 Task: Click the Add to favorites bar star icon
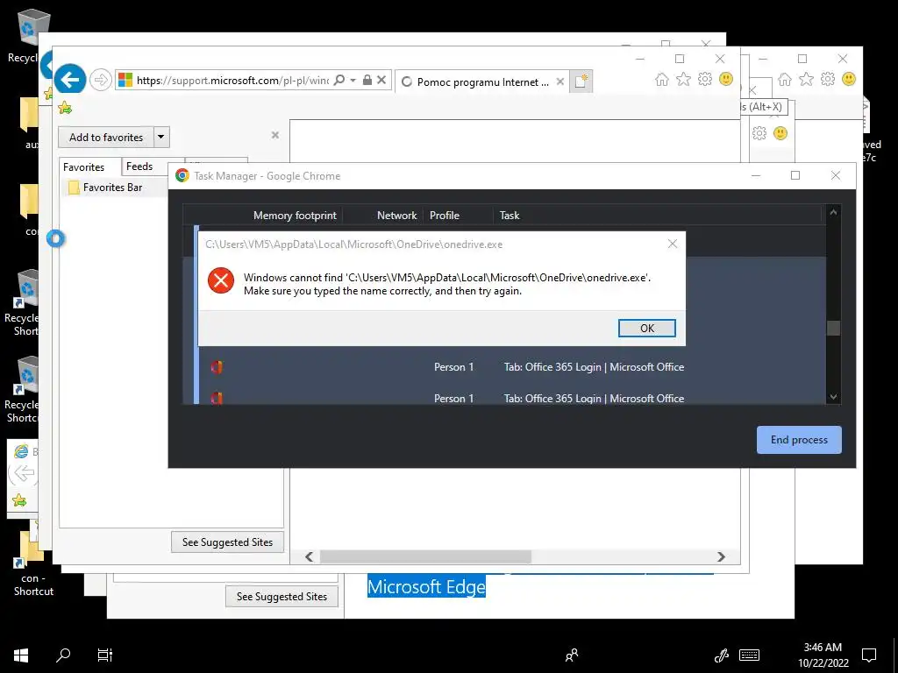point(65,107)
